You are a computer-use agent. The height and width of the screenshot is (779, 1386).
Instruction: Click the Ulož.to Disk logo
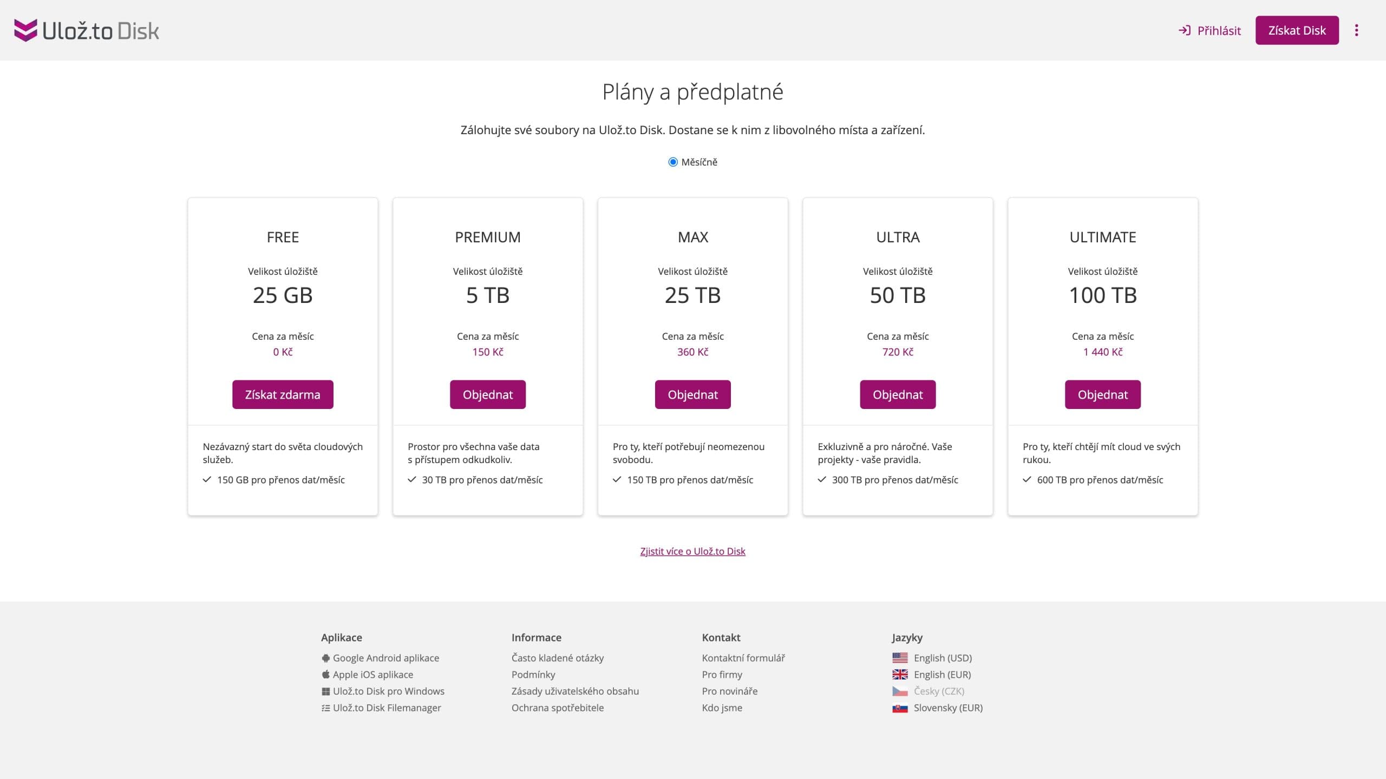pyautogui.click(x=87, y=30)
